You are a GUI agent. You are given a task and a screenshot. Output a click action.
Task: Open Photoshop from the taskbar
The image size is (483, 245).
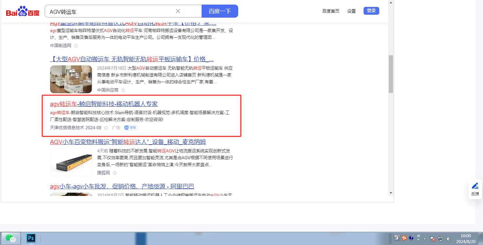point(31,238)
